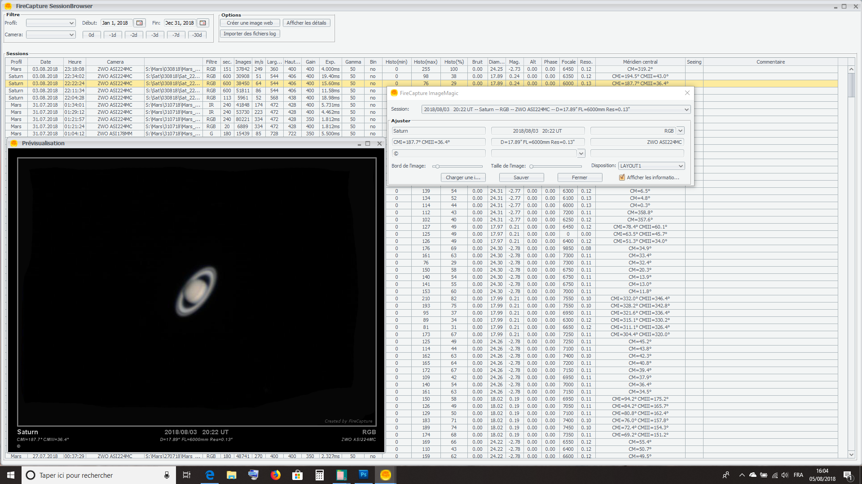Sort sessions by the Date column header
The width and height of the screenshot is (862, 484).
45,62
